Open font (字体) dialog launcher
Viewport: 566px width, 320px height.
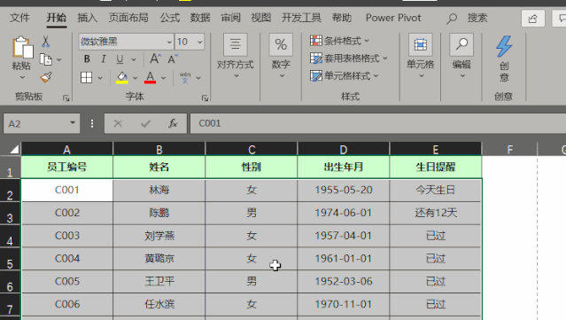(x=205, y=98)
